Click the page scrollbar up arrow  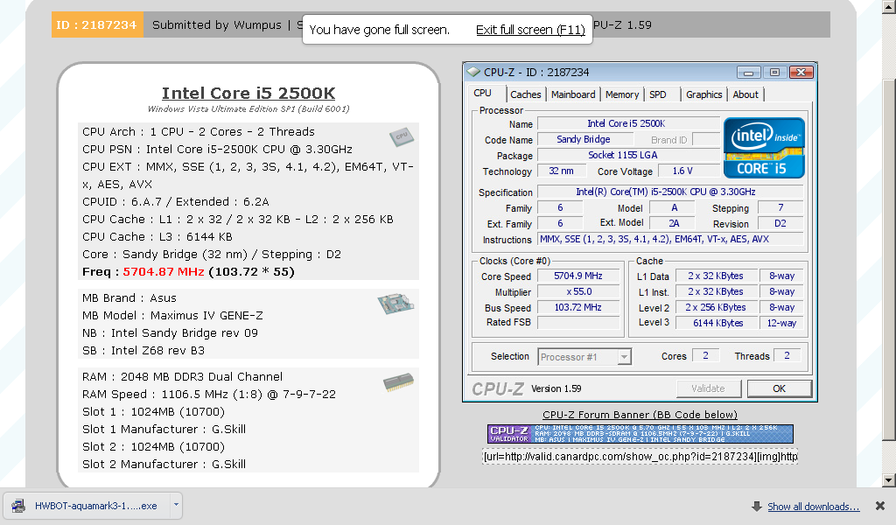(x=889, y=7)
